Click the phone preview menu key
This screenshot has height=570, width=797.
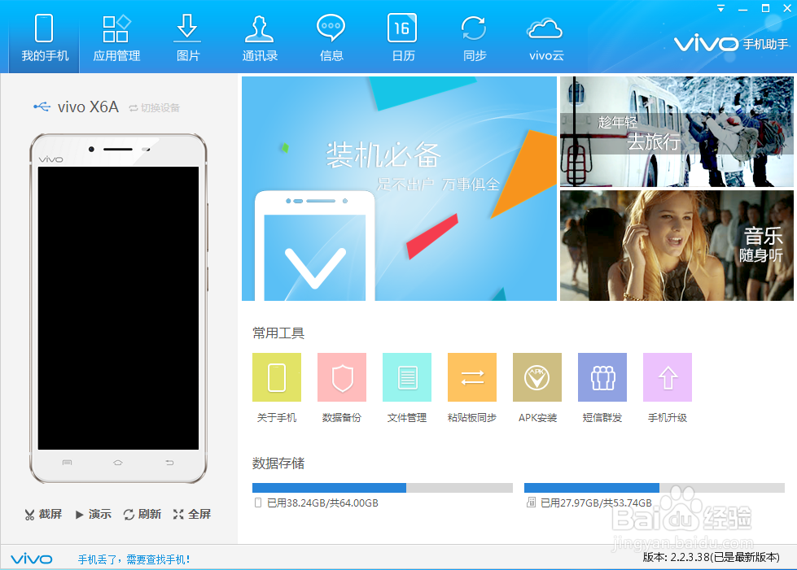click(x=67, y=463)
